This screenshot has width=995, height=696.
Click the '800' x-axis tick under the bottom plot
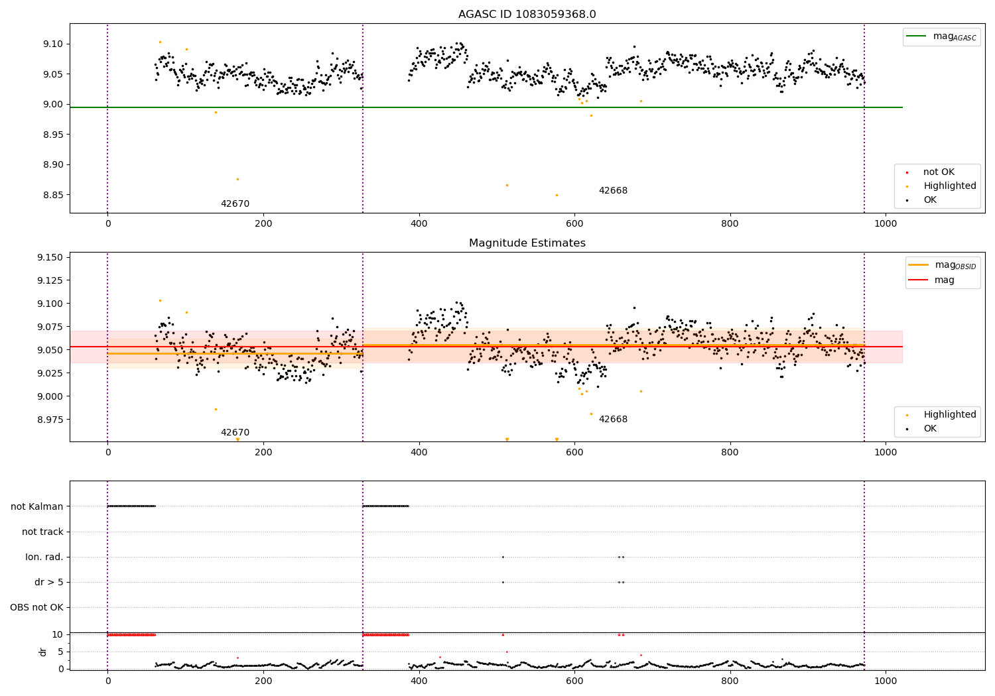[730, 681]
